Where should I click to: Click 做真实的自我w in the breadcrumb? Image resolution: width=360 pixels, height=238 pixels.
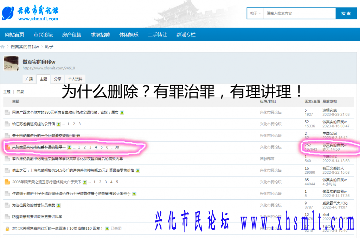(25, 47)
